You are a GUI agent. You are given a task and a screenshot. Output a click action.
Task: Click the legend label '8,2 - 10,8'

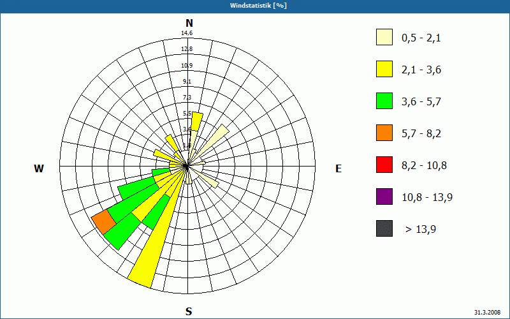[x=424, y=166]
